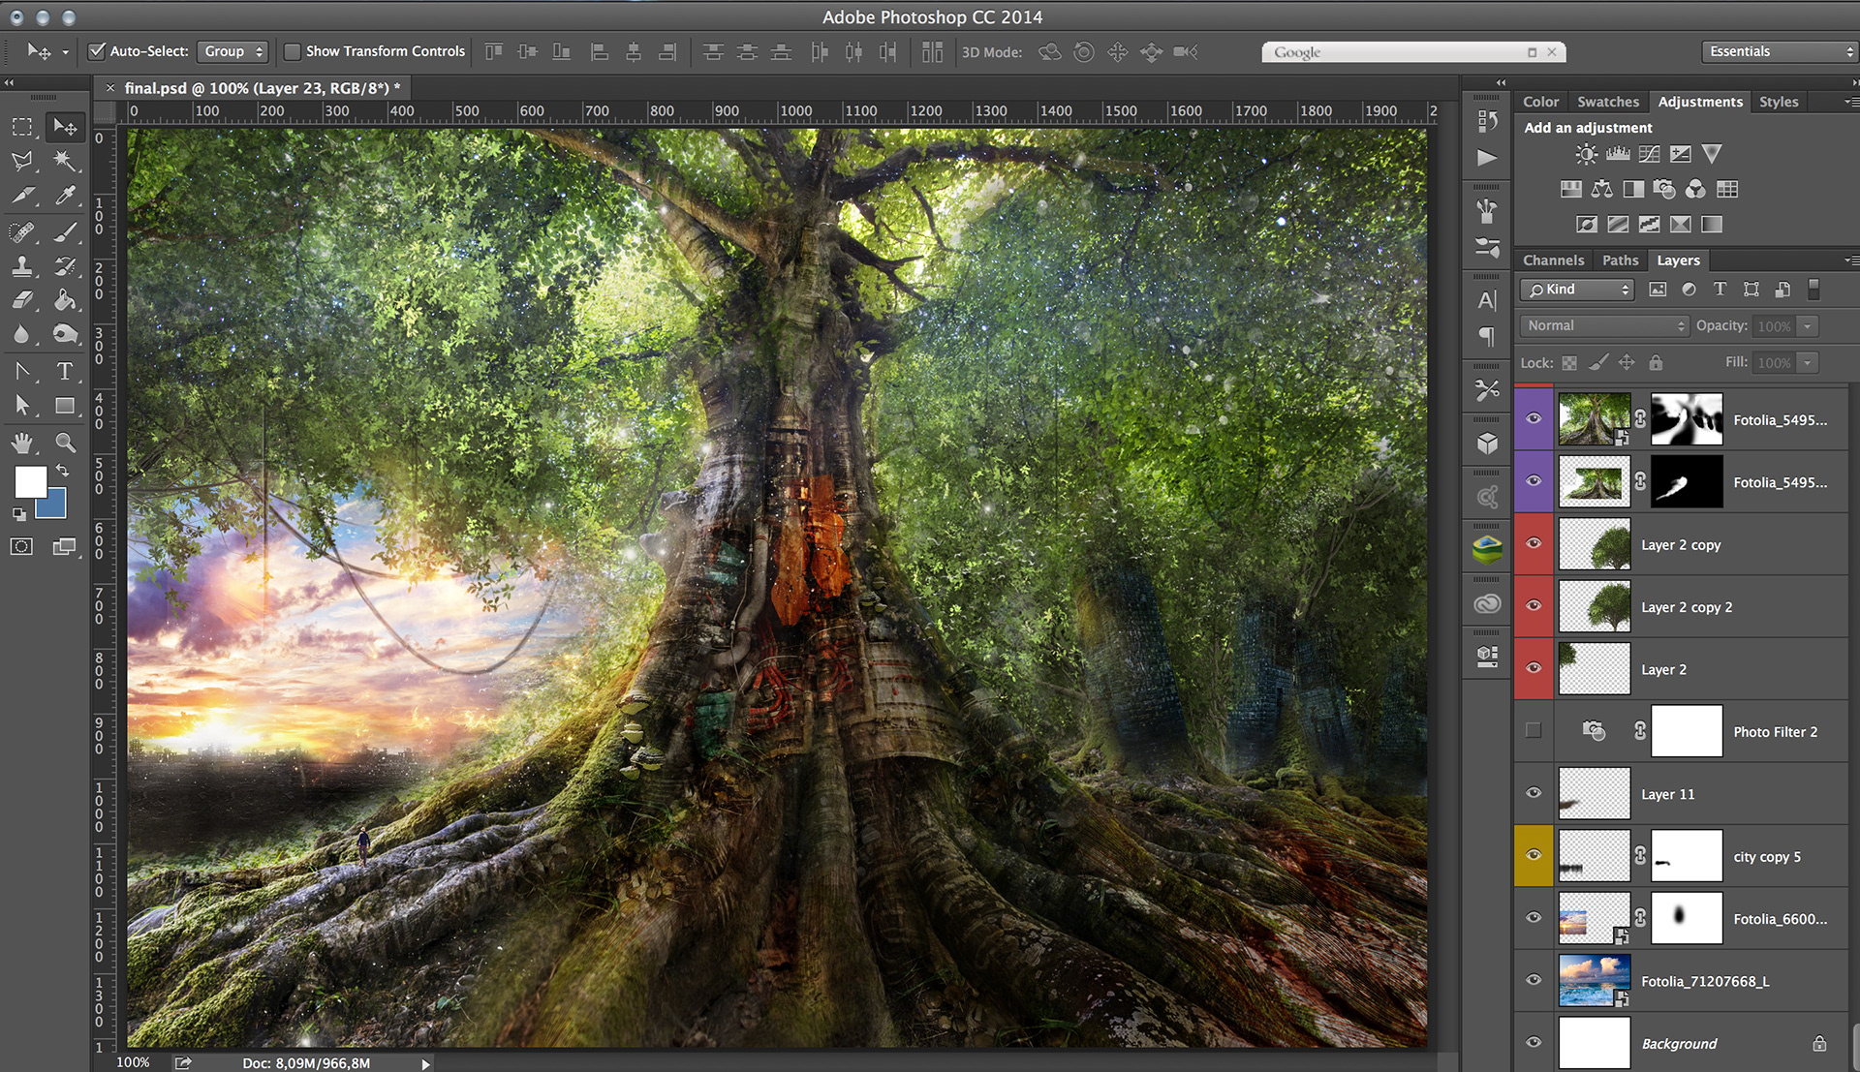Select the city copy 5 layer mask thumbnail
This screenshot has height=1072, width=1860.
(1687, 856)
